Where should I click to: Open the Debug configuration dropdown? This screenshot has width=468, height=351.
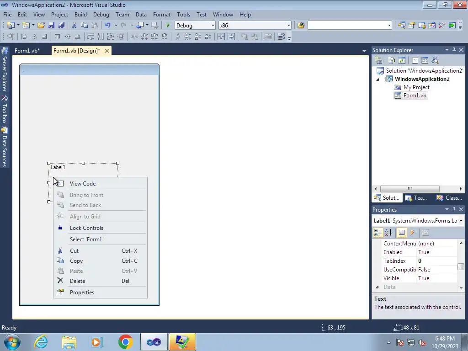pyautogui.click(x=213, y=26)
